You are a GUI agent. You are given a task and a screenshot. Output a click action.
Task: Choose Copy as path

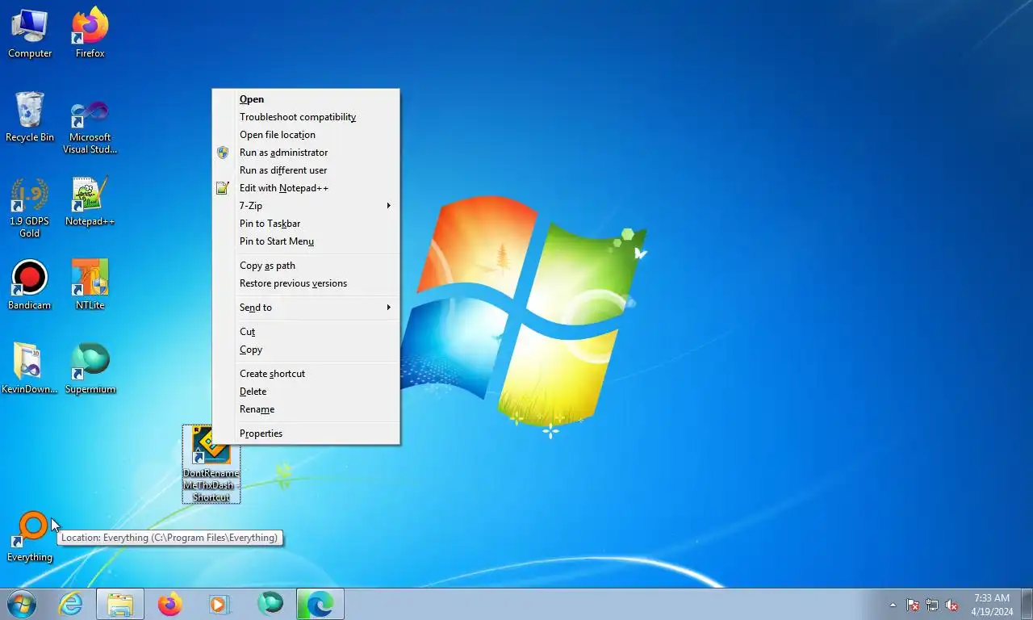[x=306, y=266]
